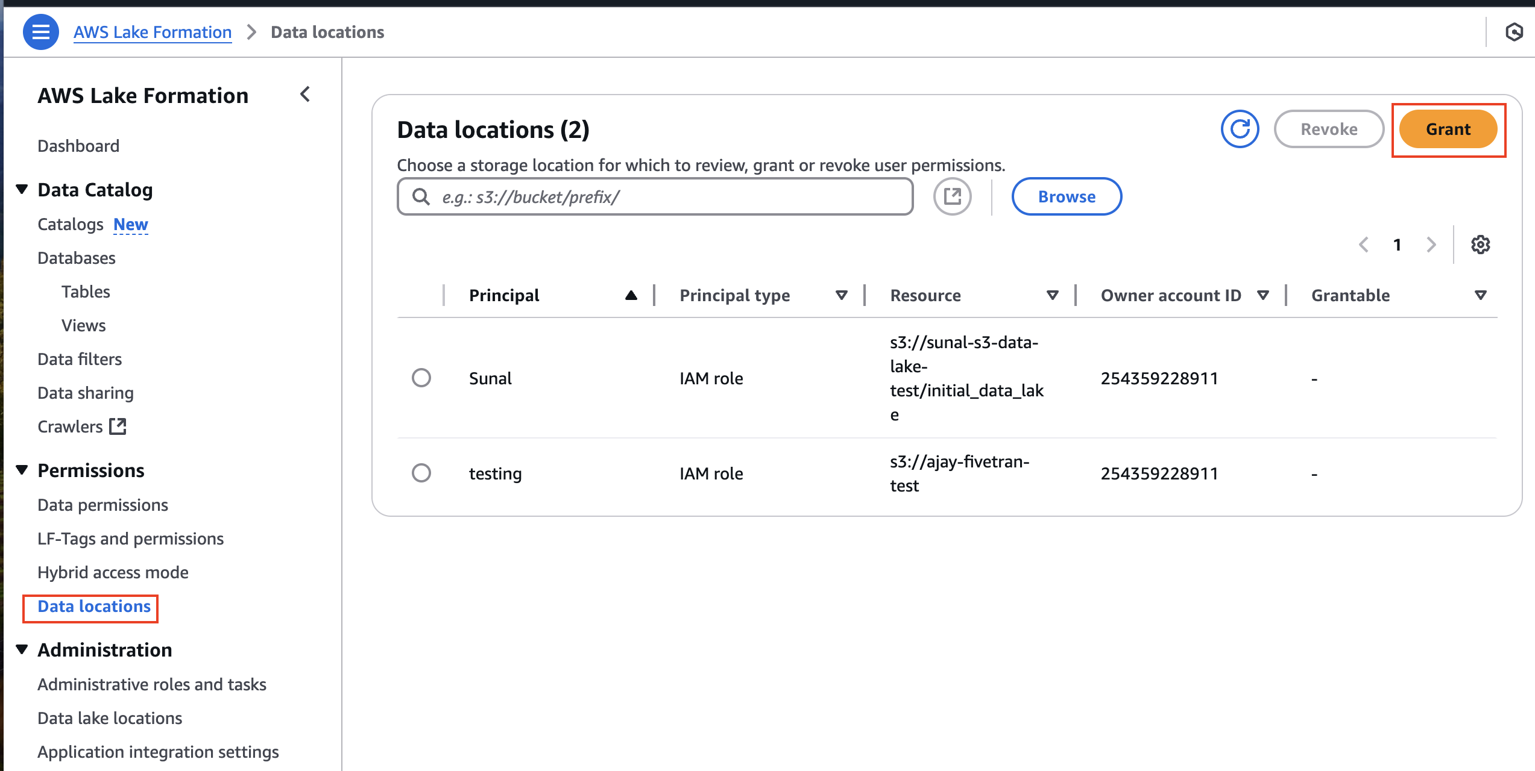Refresh the data locations list
This screenshot has width=1535, height=771.
pyautogui.click(x=1240, y=129)
